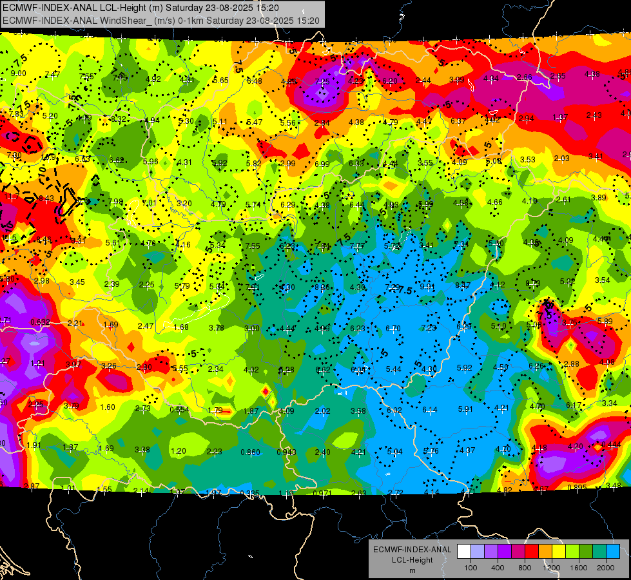This screenshot has width=631, height=580.
Task: Click the grid value '5.91'
Action: (x=465, y=409)
